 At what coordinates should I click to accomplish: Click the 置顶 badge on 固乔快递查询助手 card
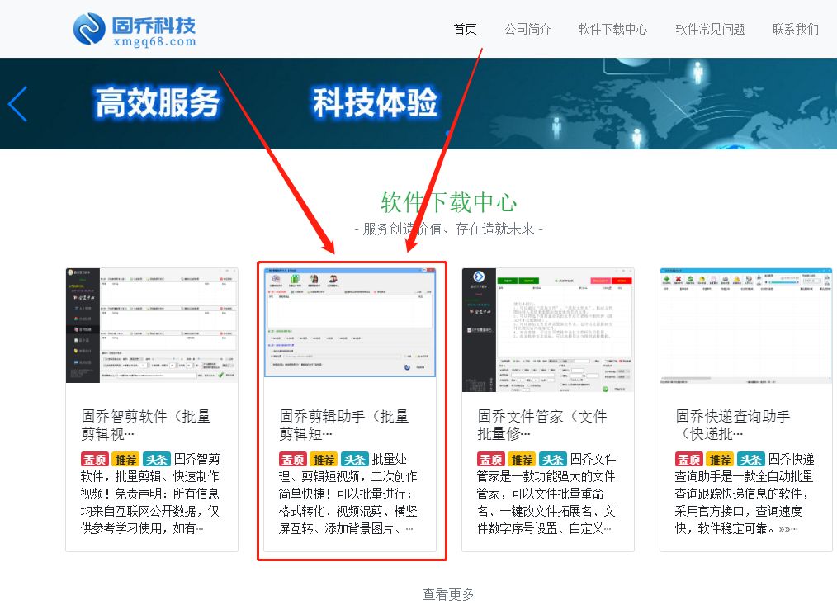[x=688, y=459]
